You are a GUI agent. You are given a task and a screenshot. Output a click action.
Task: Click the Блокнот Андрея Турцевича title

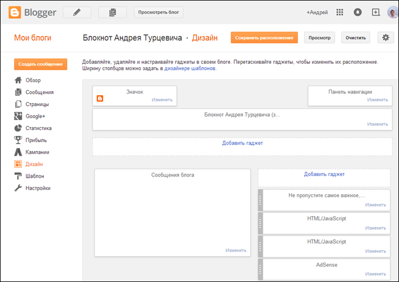coord(132,38)
